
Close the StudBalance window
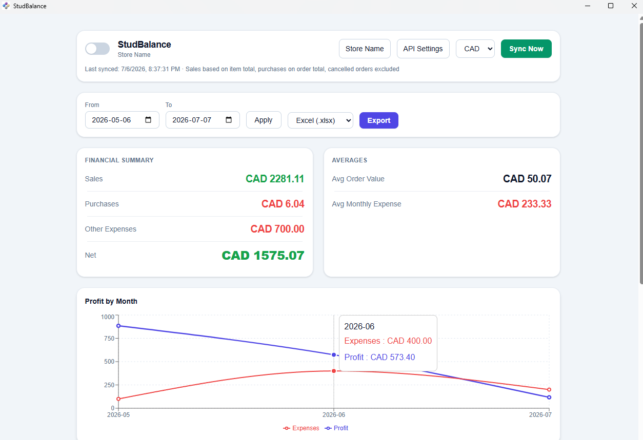634,6
